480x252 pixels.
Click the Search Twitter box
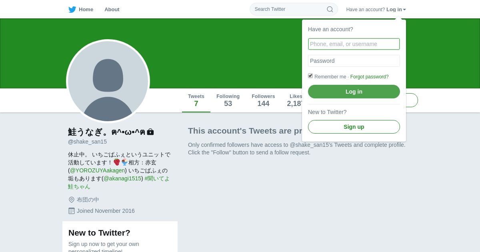(288, 9)
